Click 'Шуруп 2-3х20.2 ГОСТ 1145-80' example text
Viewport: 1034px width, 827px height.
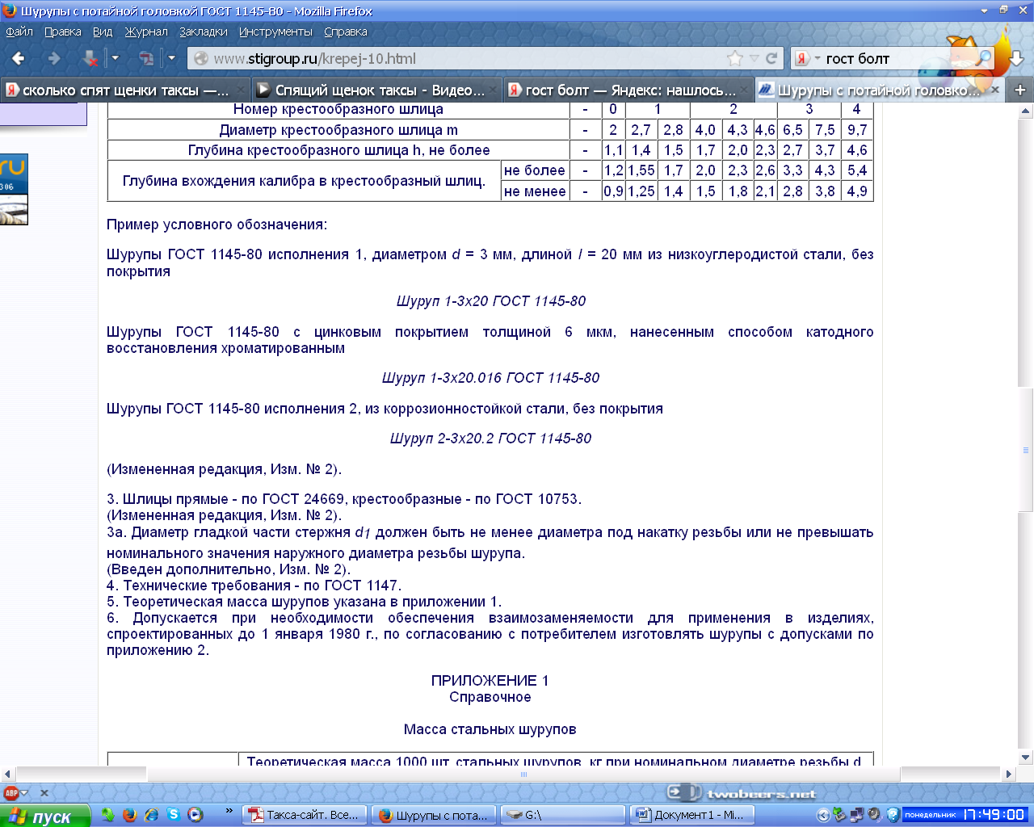490,439
